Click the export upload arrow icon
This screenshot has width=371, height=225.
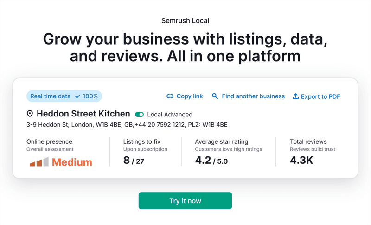[x=295, y=96]
